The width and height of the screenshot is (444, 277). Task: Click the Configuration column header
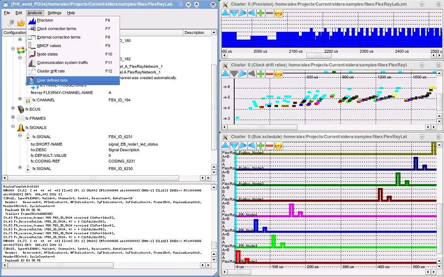coord(15,33)
